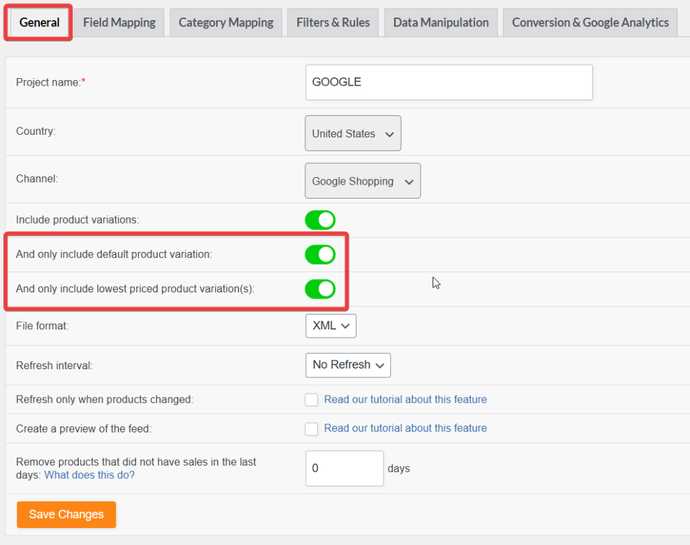
Task: Disable only include default product variation toggle
Action: pos(320,255)
